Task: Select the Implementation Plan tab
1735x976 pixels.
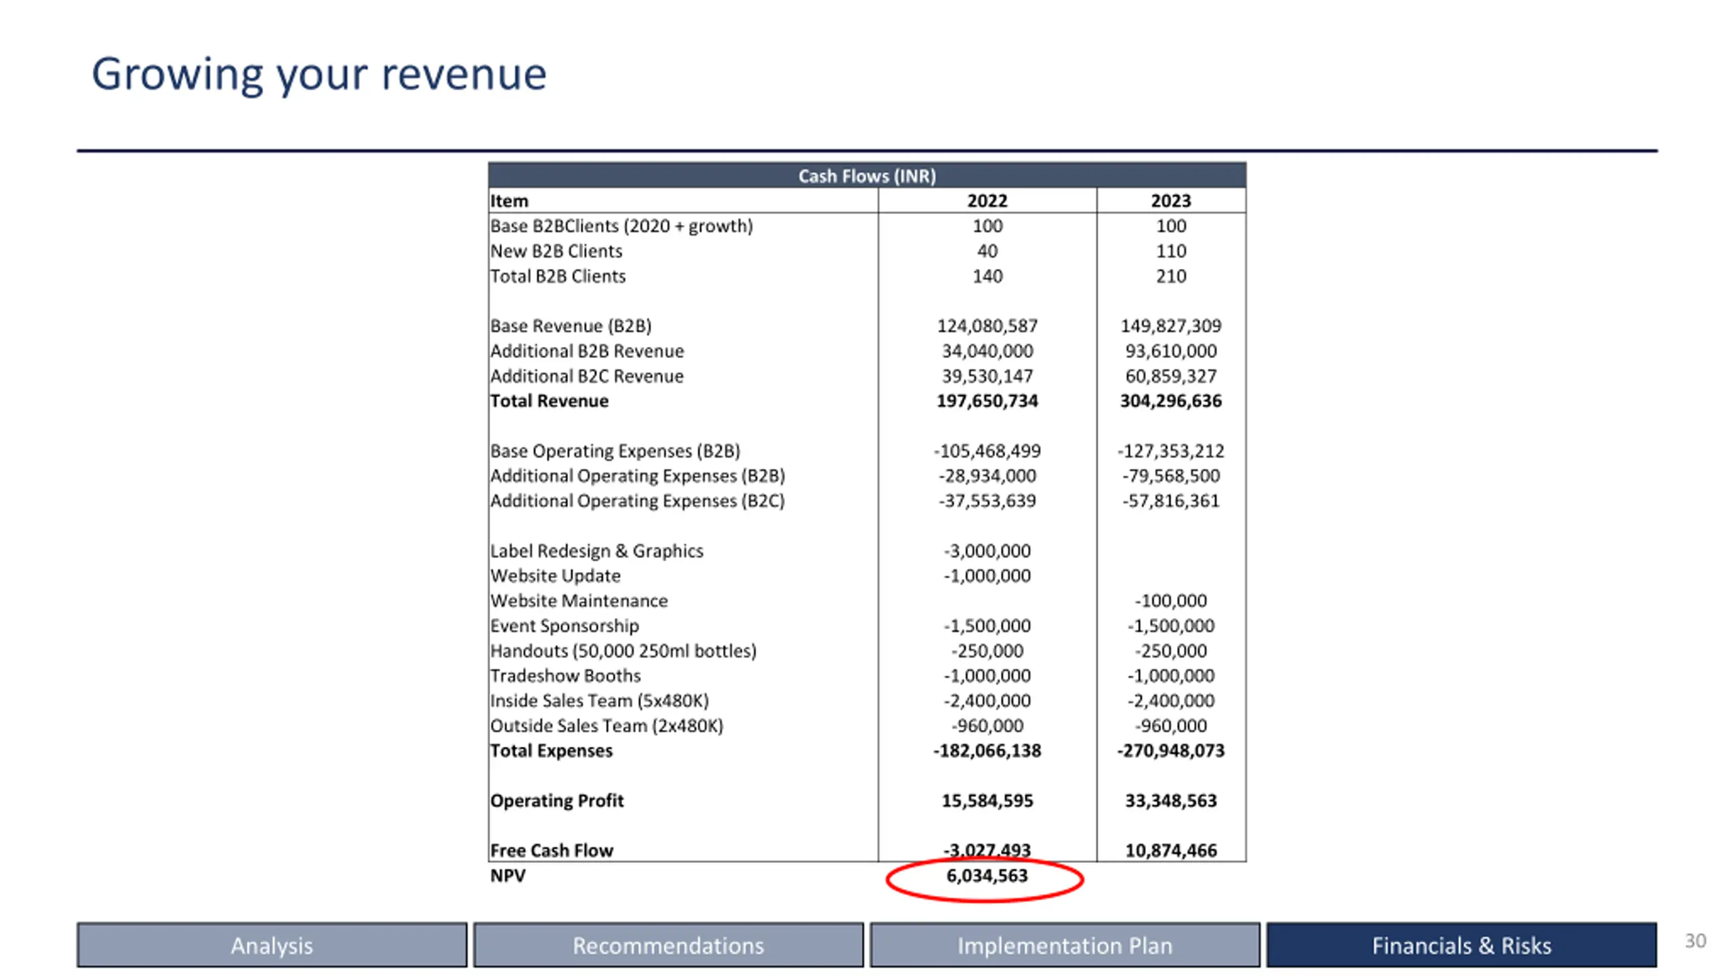Action: click(1065, 945)
